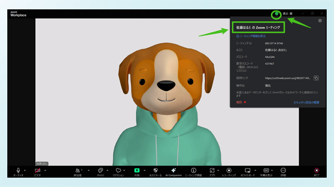Image resolution: width=334 pixels, height=187 pixels.
Task: Open video options caret next to ビデオ
Action: pos(45,170)
